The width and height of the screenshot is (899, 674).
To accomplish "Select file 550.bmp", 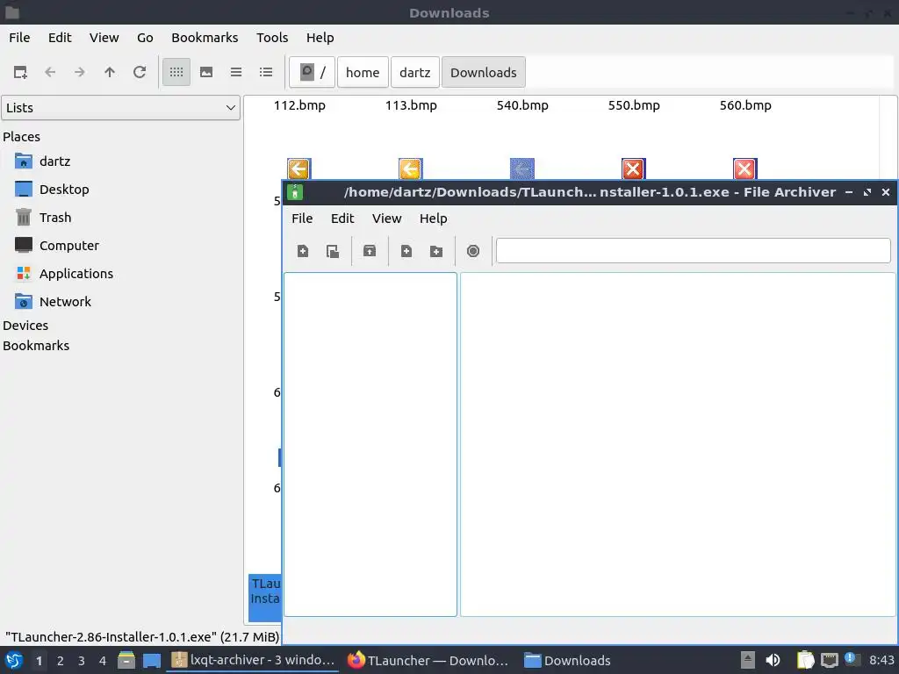I will (634, 105).
